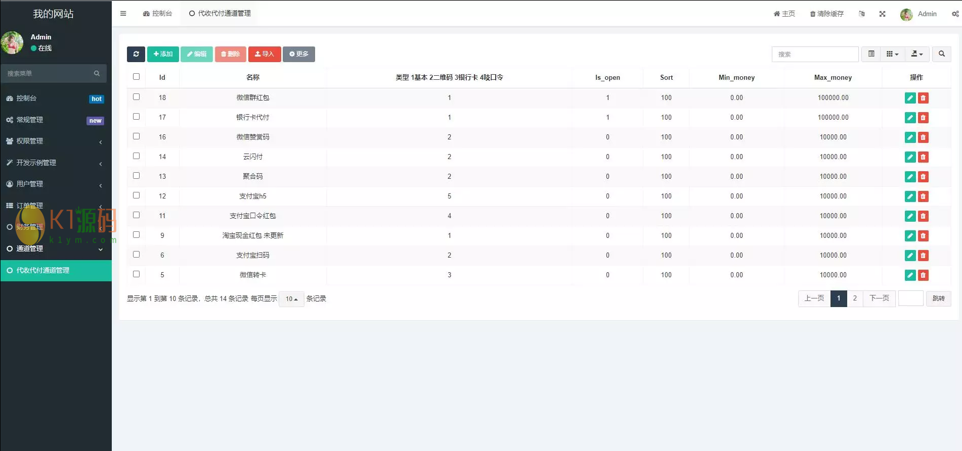Collapse the 通道管理 sidebar menu
The width and height of the screenshot is (962, 451).
pos(56,248)
